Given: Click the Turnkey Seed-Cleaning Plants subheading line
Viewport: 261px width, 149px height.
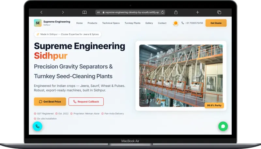Looking at the screenshot, I should [x=73, y=76].
